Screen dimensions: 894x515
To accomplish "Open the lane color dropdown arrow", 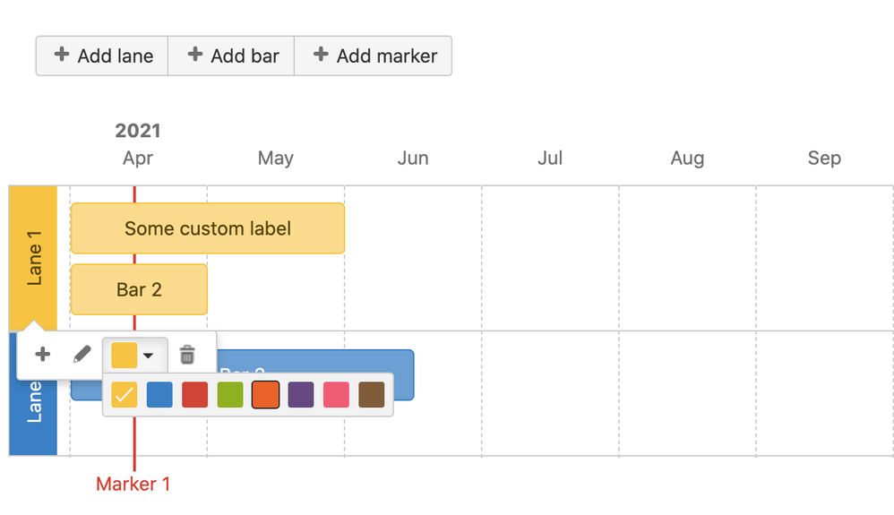I will (148, 356).
